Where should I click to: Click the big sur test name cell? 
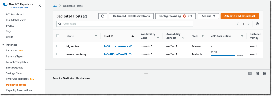click(x=73, y=46)
